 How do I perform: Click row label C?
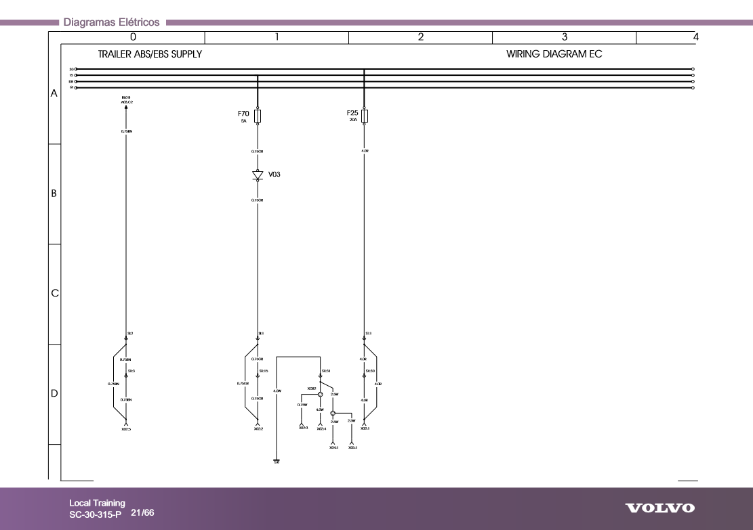[x=55, y=293]
